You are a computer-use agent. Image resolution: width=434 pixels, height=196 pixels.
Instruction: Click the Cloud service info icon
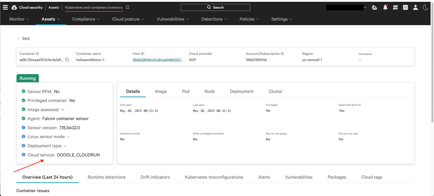coord(23,155)
